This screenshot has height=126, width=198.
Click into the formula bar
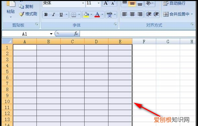pyautogui.click(x=138, y=34)
